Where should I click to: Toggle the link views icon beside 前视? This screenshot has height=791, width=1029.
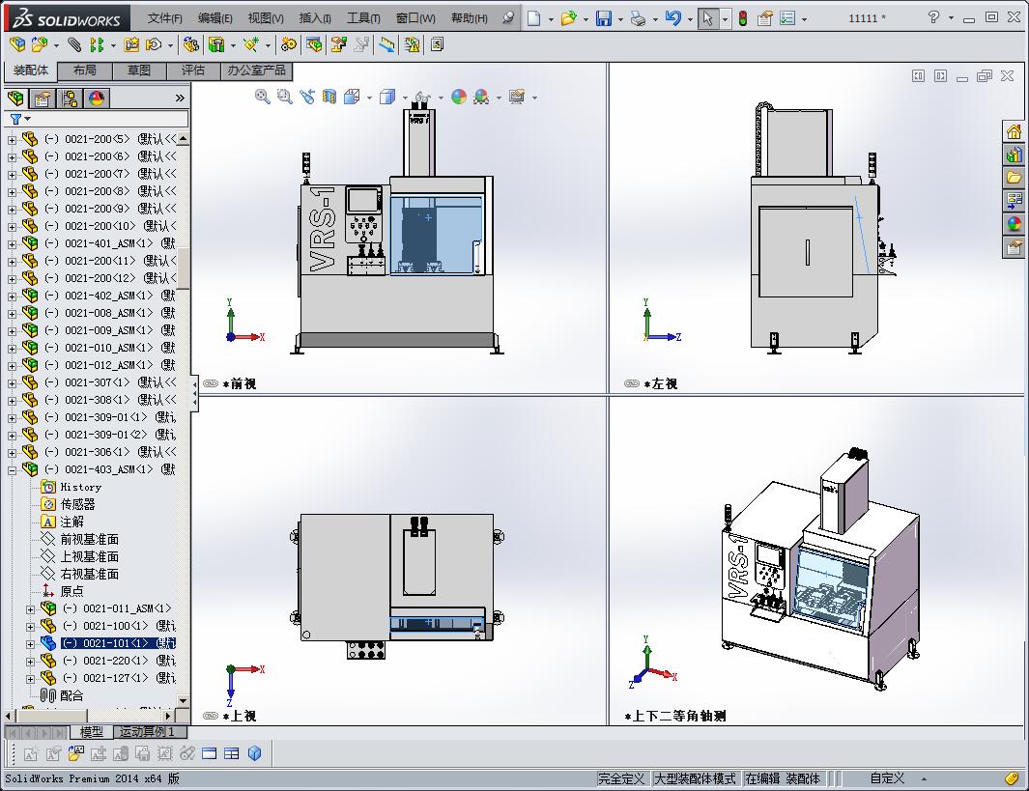tap(211, 383)
